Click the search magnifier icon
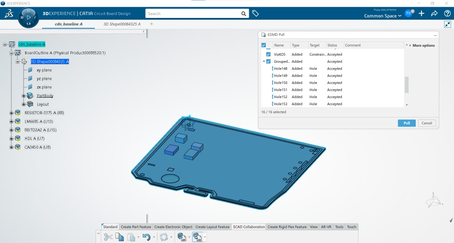The width and height of the screenshot is (454, 243). tap(244, 14)
